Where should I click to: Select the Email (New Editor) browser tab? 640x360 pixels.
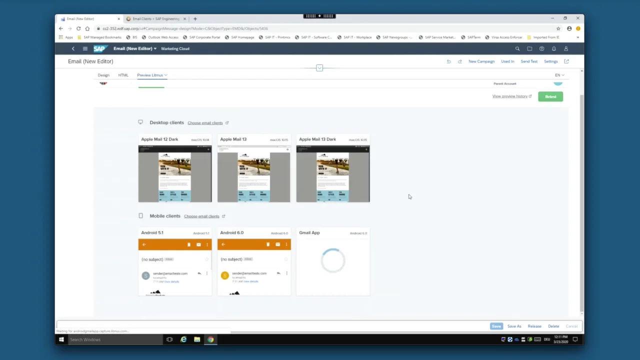tap(90, 19)
